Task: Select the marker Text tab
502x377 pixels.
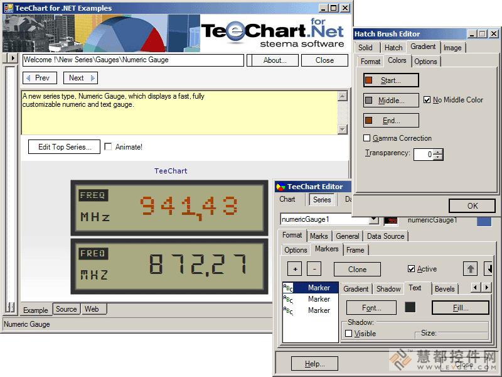Action: tap(415, 288)
